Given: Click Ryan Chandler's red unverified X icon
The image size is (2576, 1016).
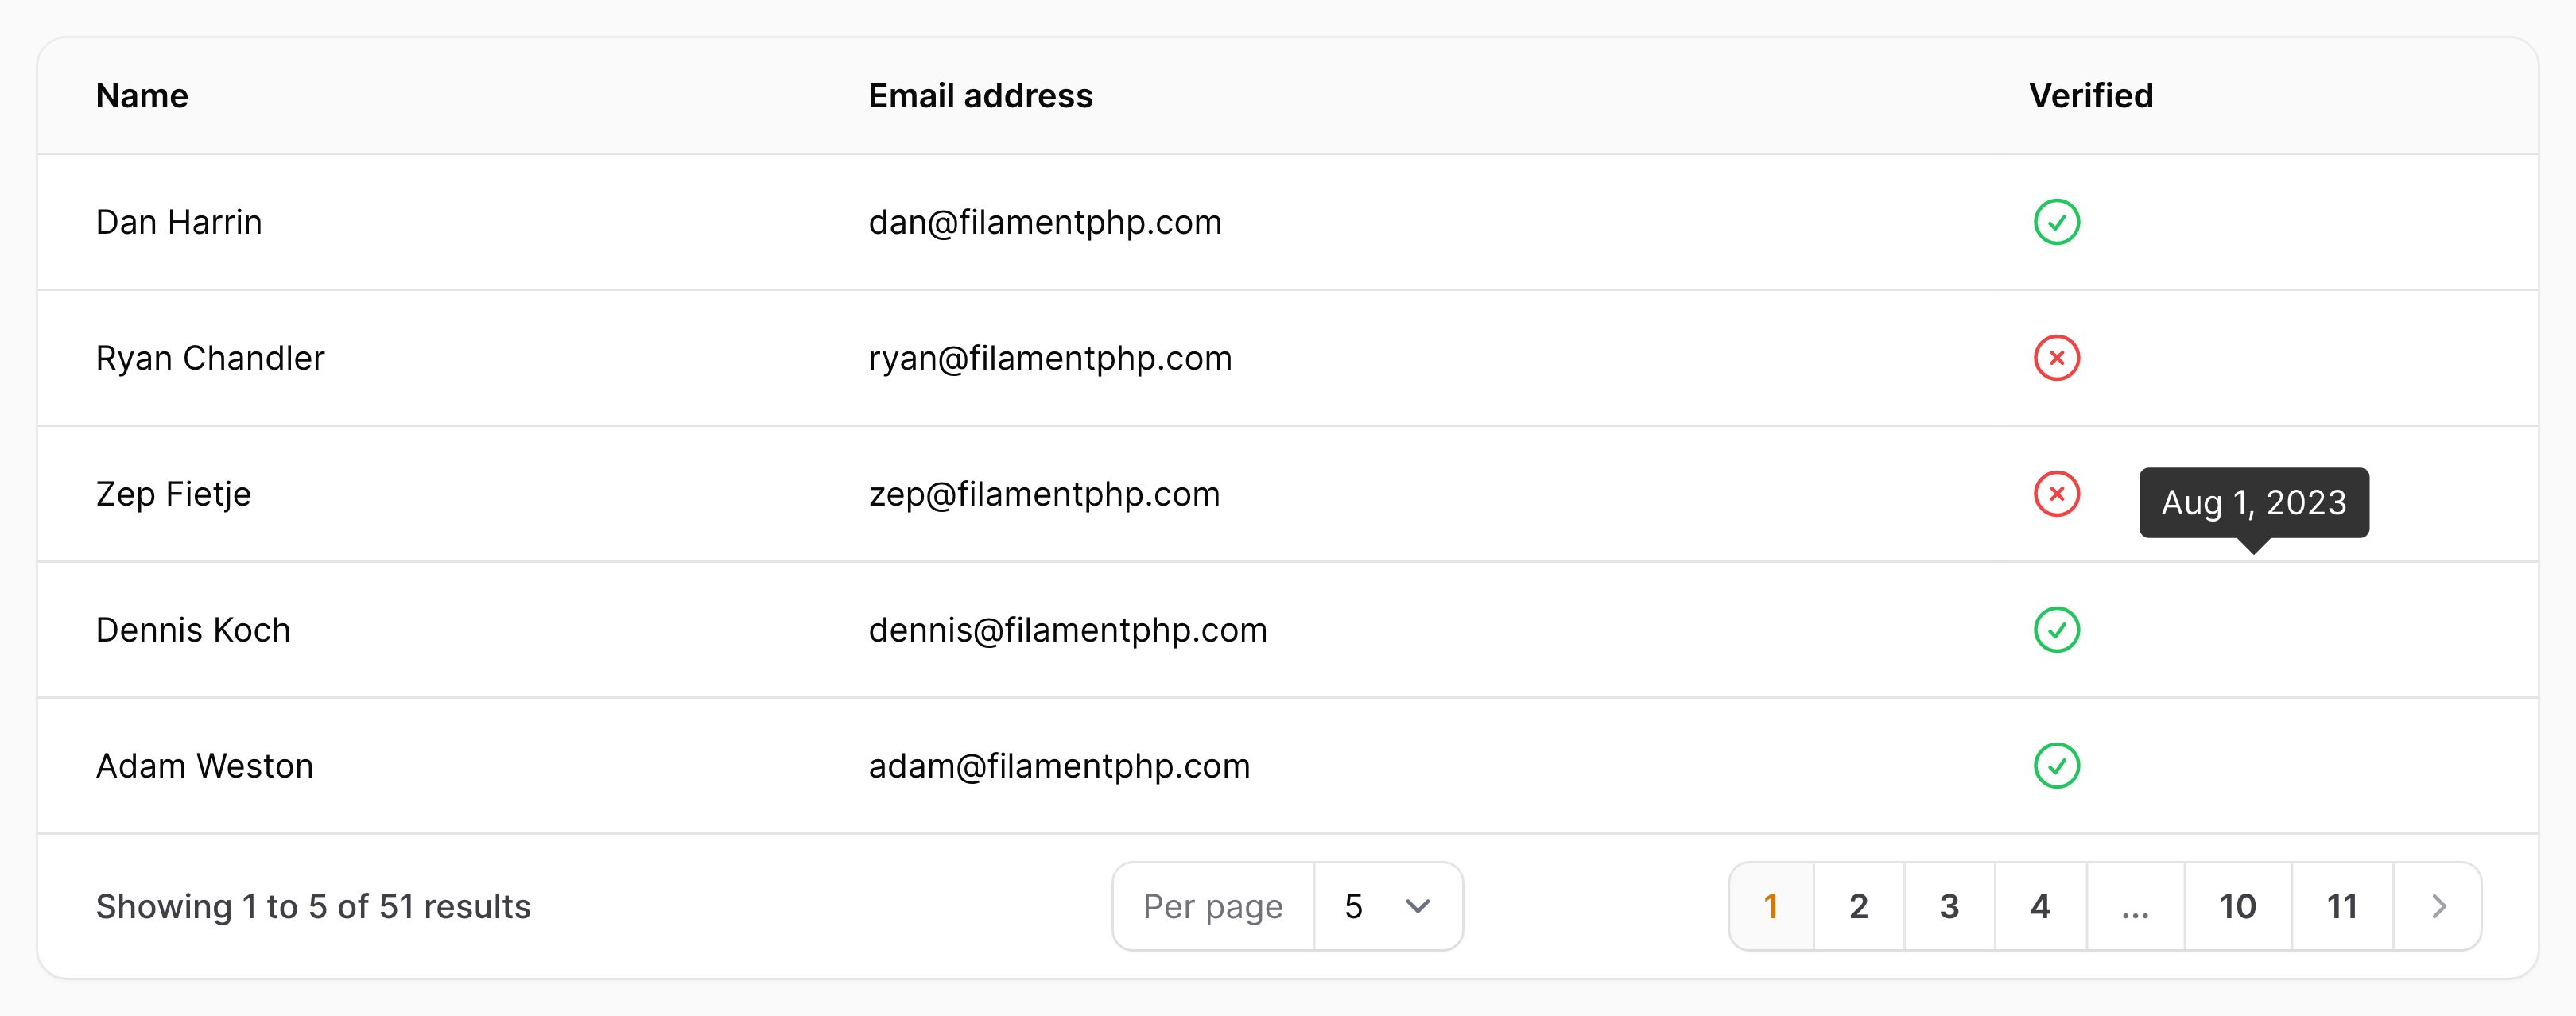Looking at the screenshot, I should pyautogui.click(x=2056, y=358).
